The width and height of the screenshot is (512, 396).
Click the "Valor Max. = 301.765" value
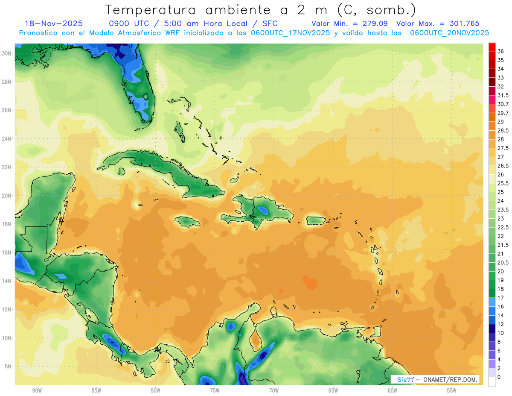[438, 23]
